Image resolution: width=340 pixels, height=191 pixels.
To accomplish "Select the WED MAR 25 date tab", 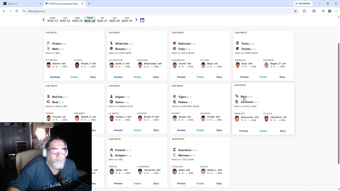I will coord(77,20).
